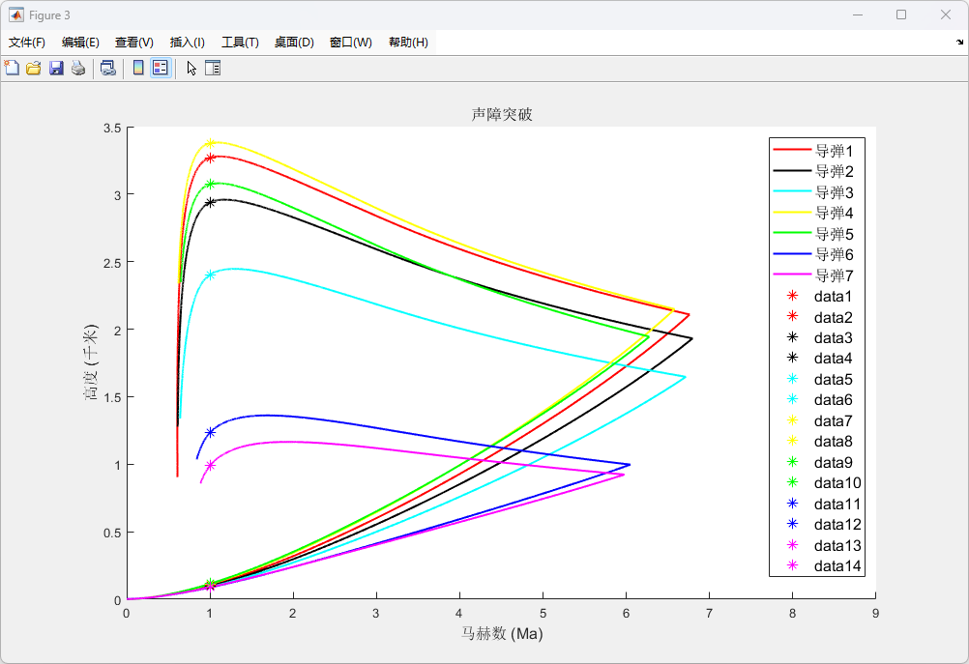Click the Link Plot toolbar icon
Viewport: 969px width, 664px height.
coord(108,68)
